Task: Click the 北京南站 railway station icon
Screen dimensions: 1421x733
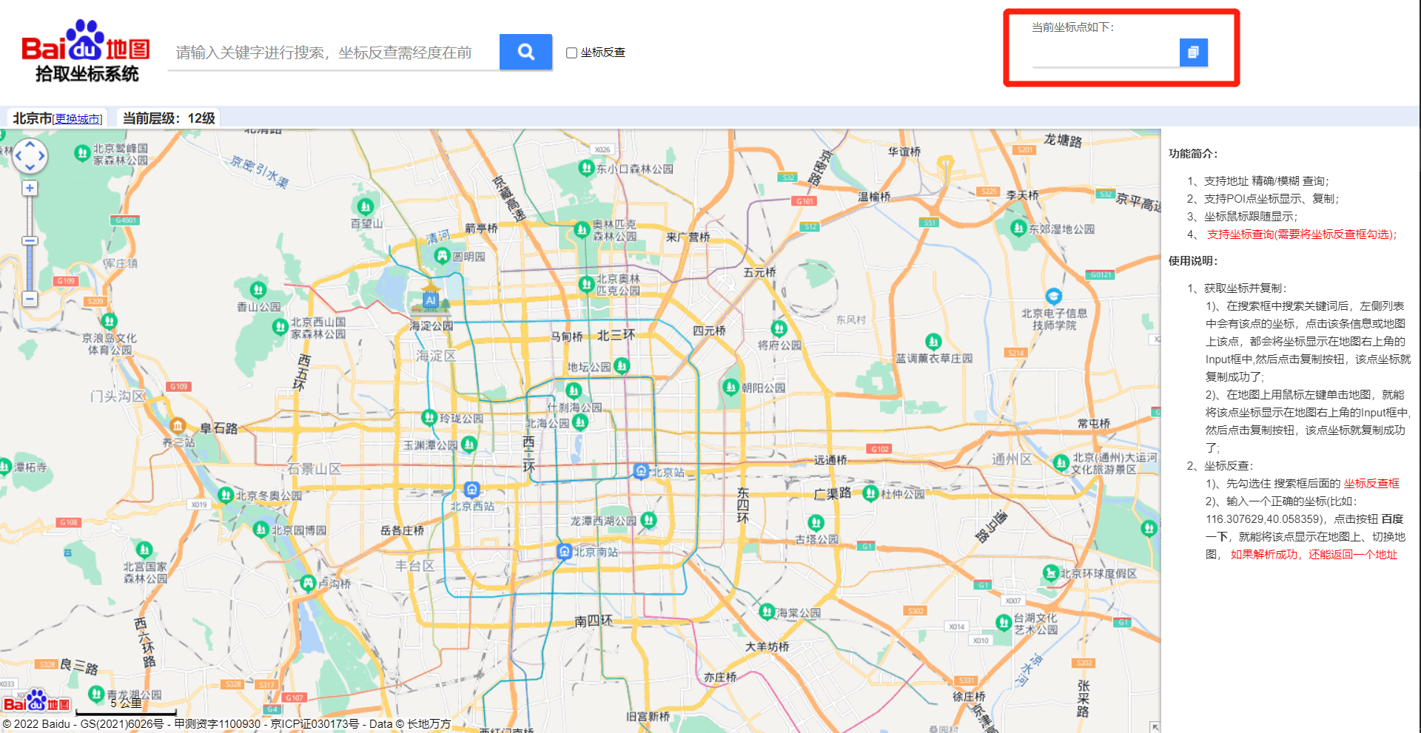Action: tap(564, 551)
